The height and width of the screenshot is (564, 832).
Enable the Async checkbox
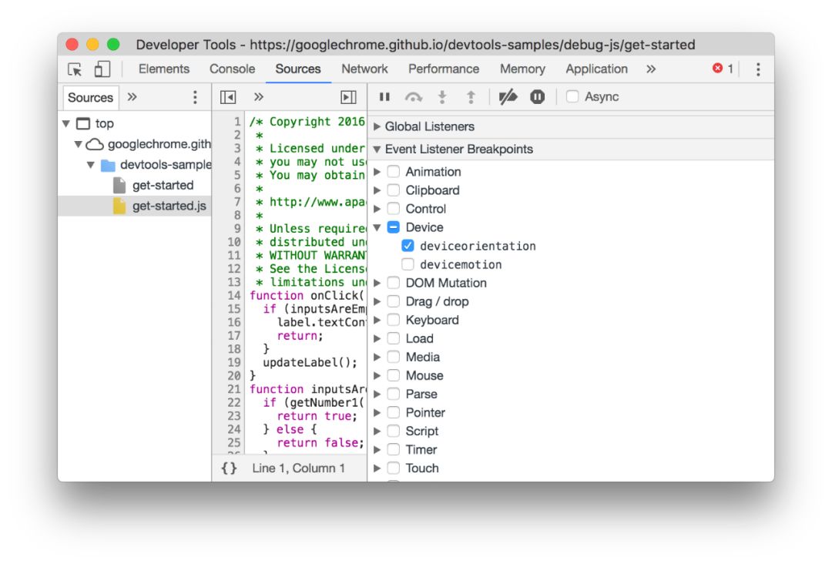point(572,96)
